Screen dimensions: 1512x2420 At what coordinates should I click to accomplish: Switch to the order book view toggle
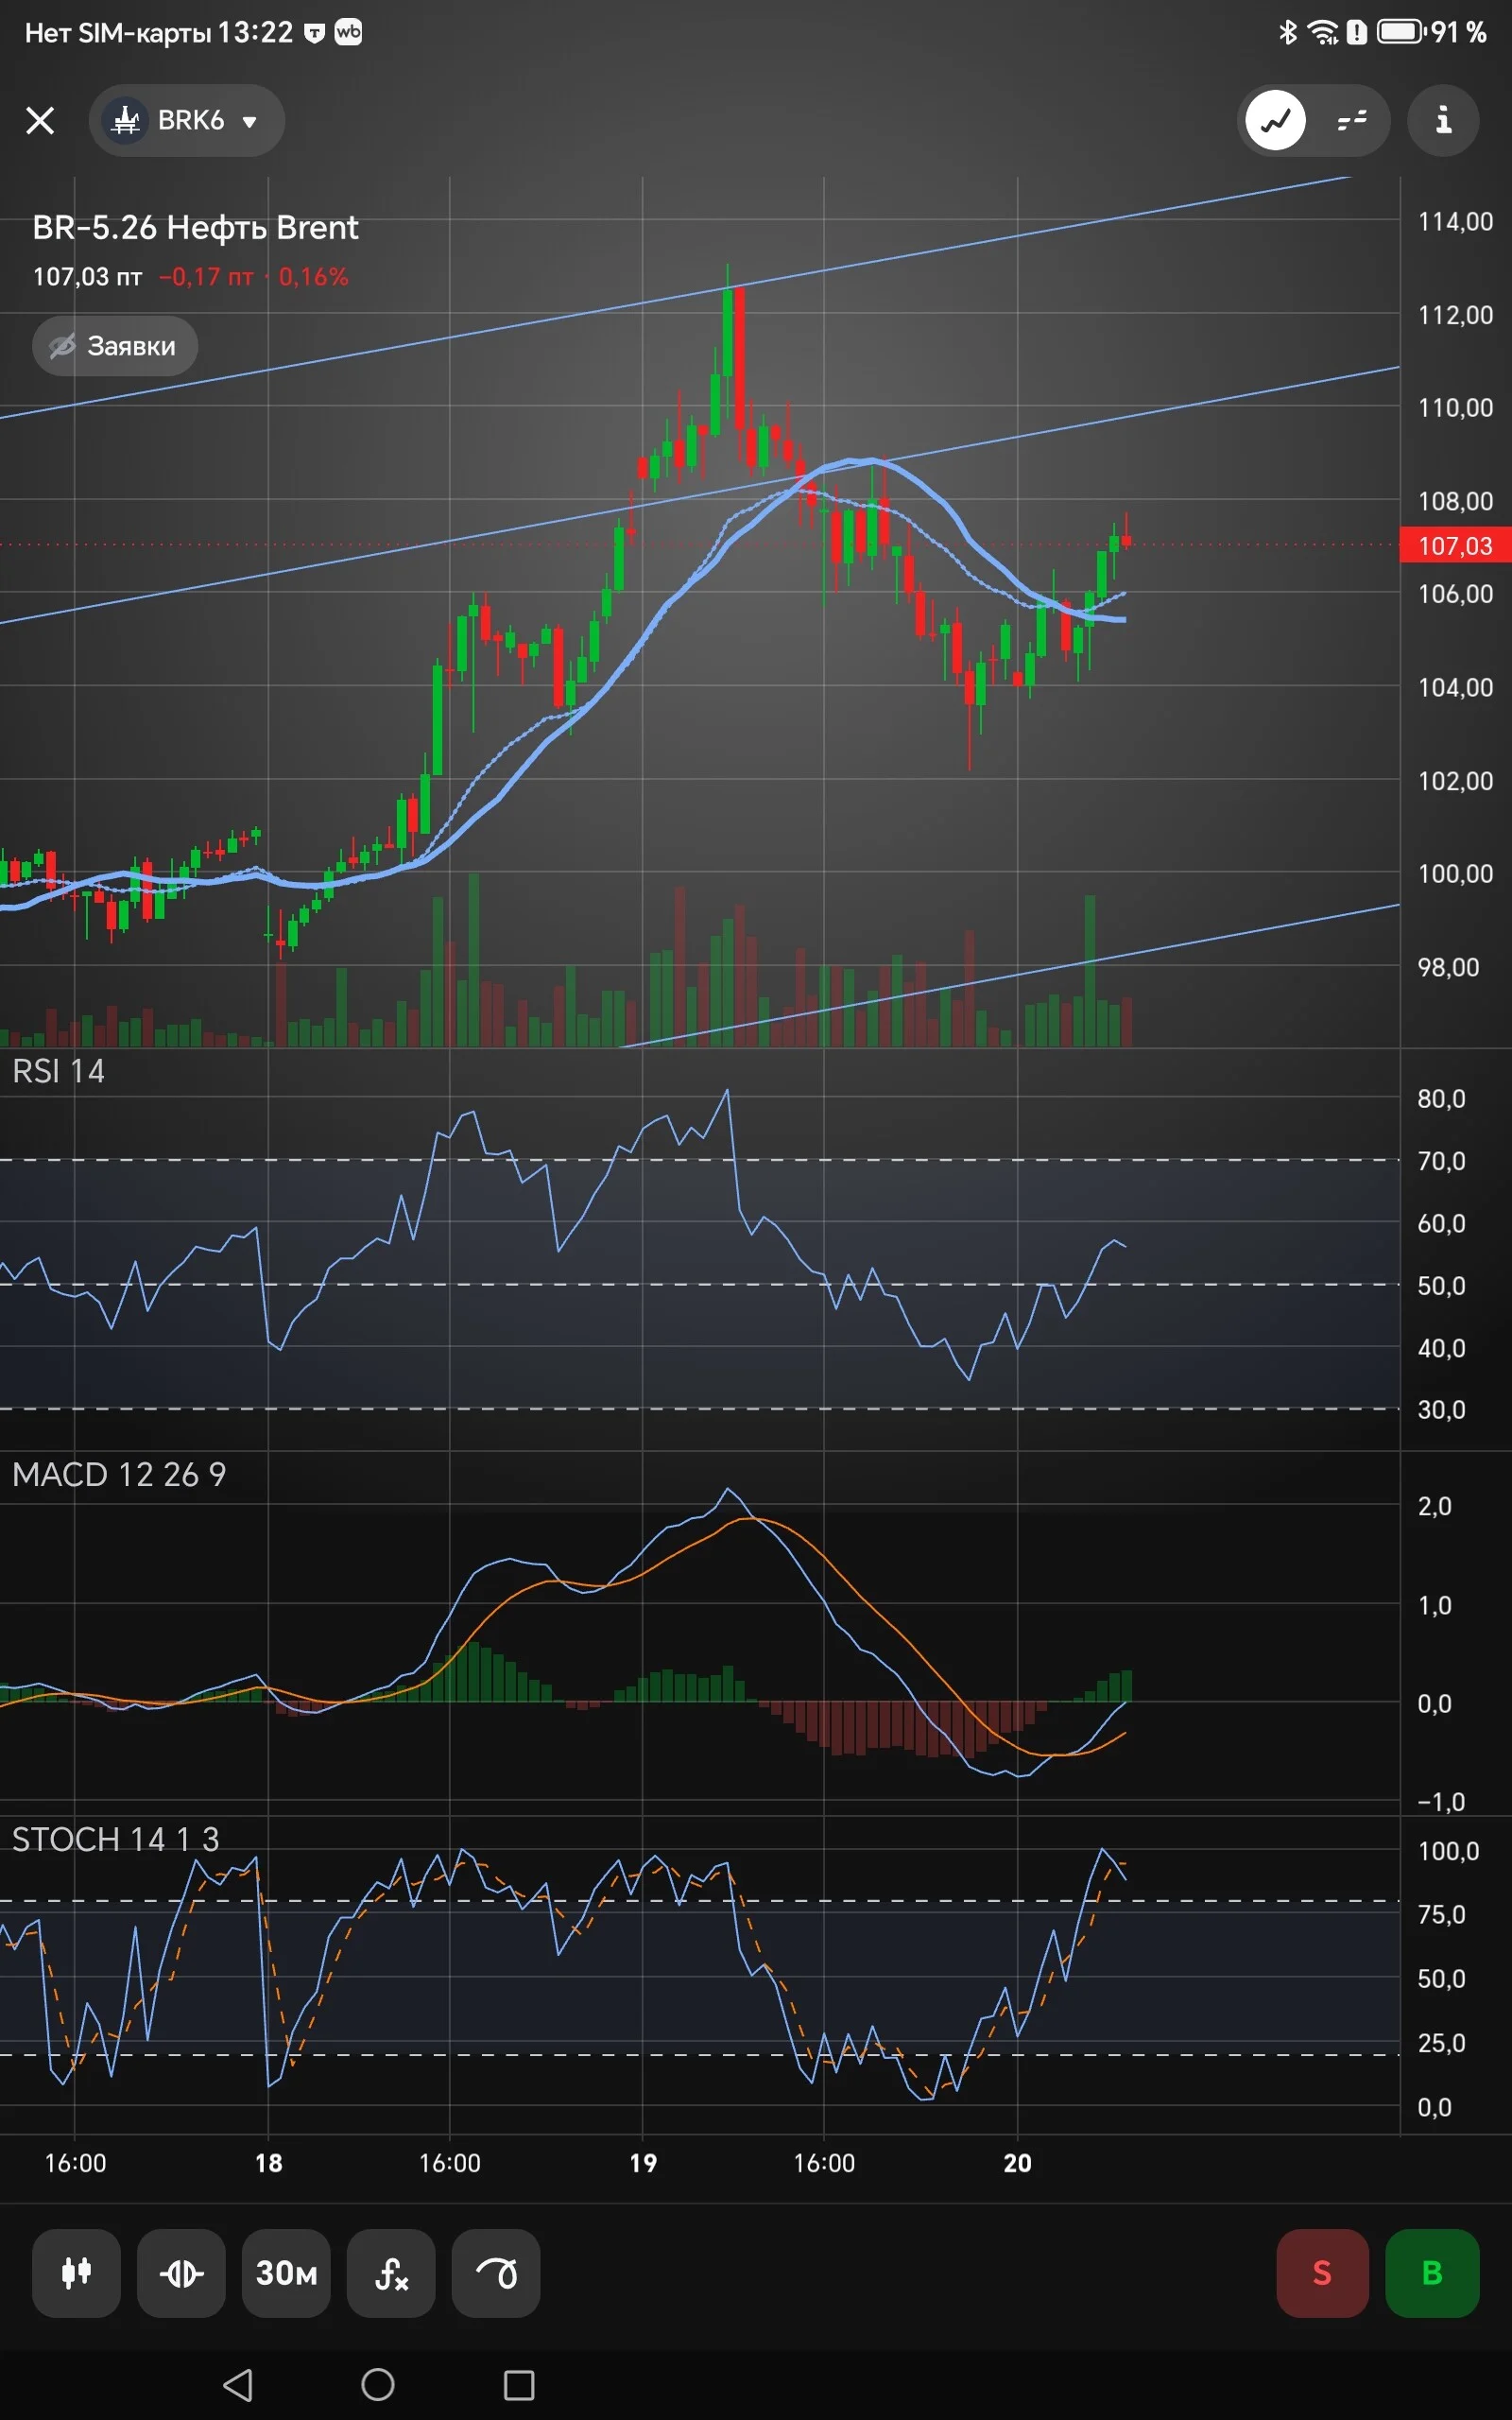(1352, 121)
